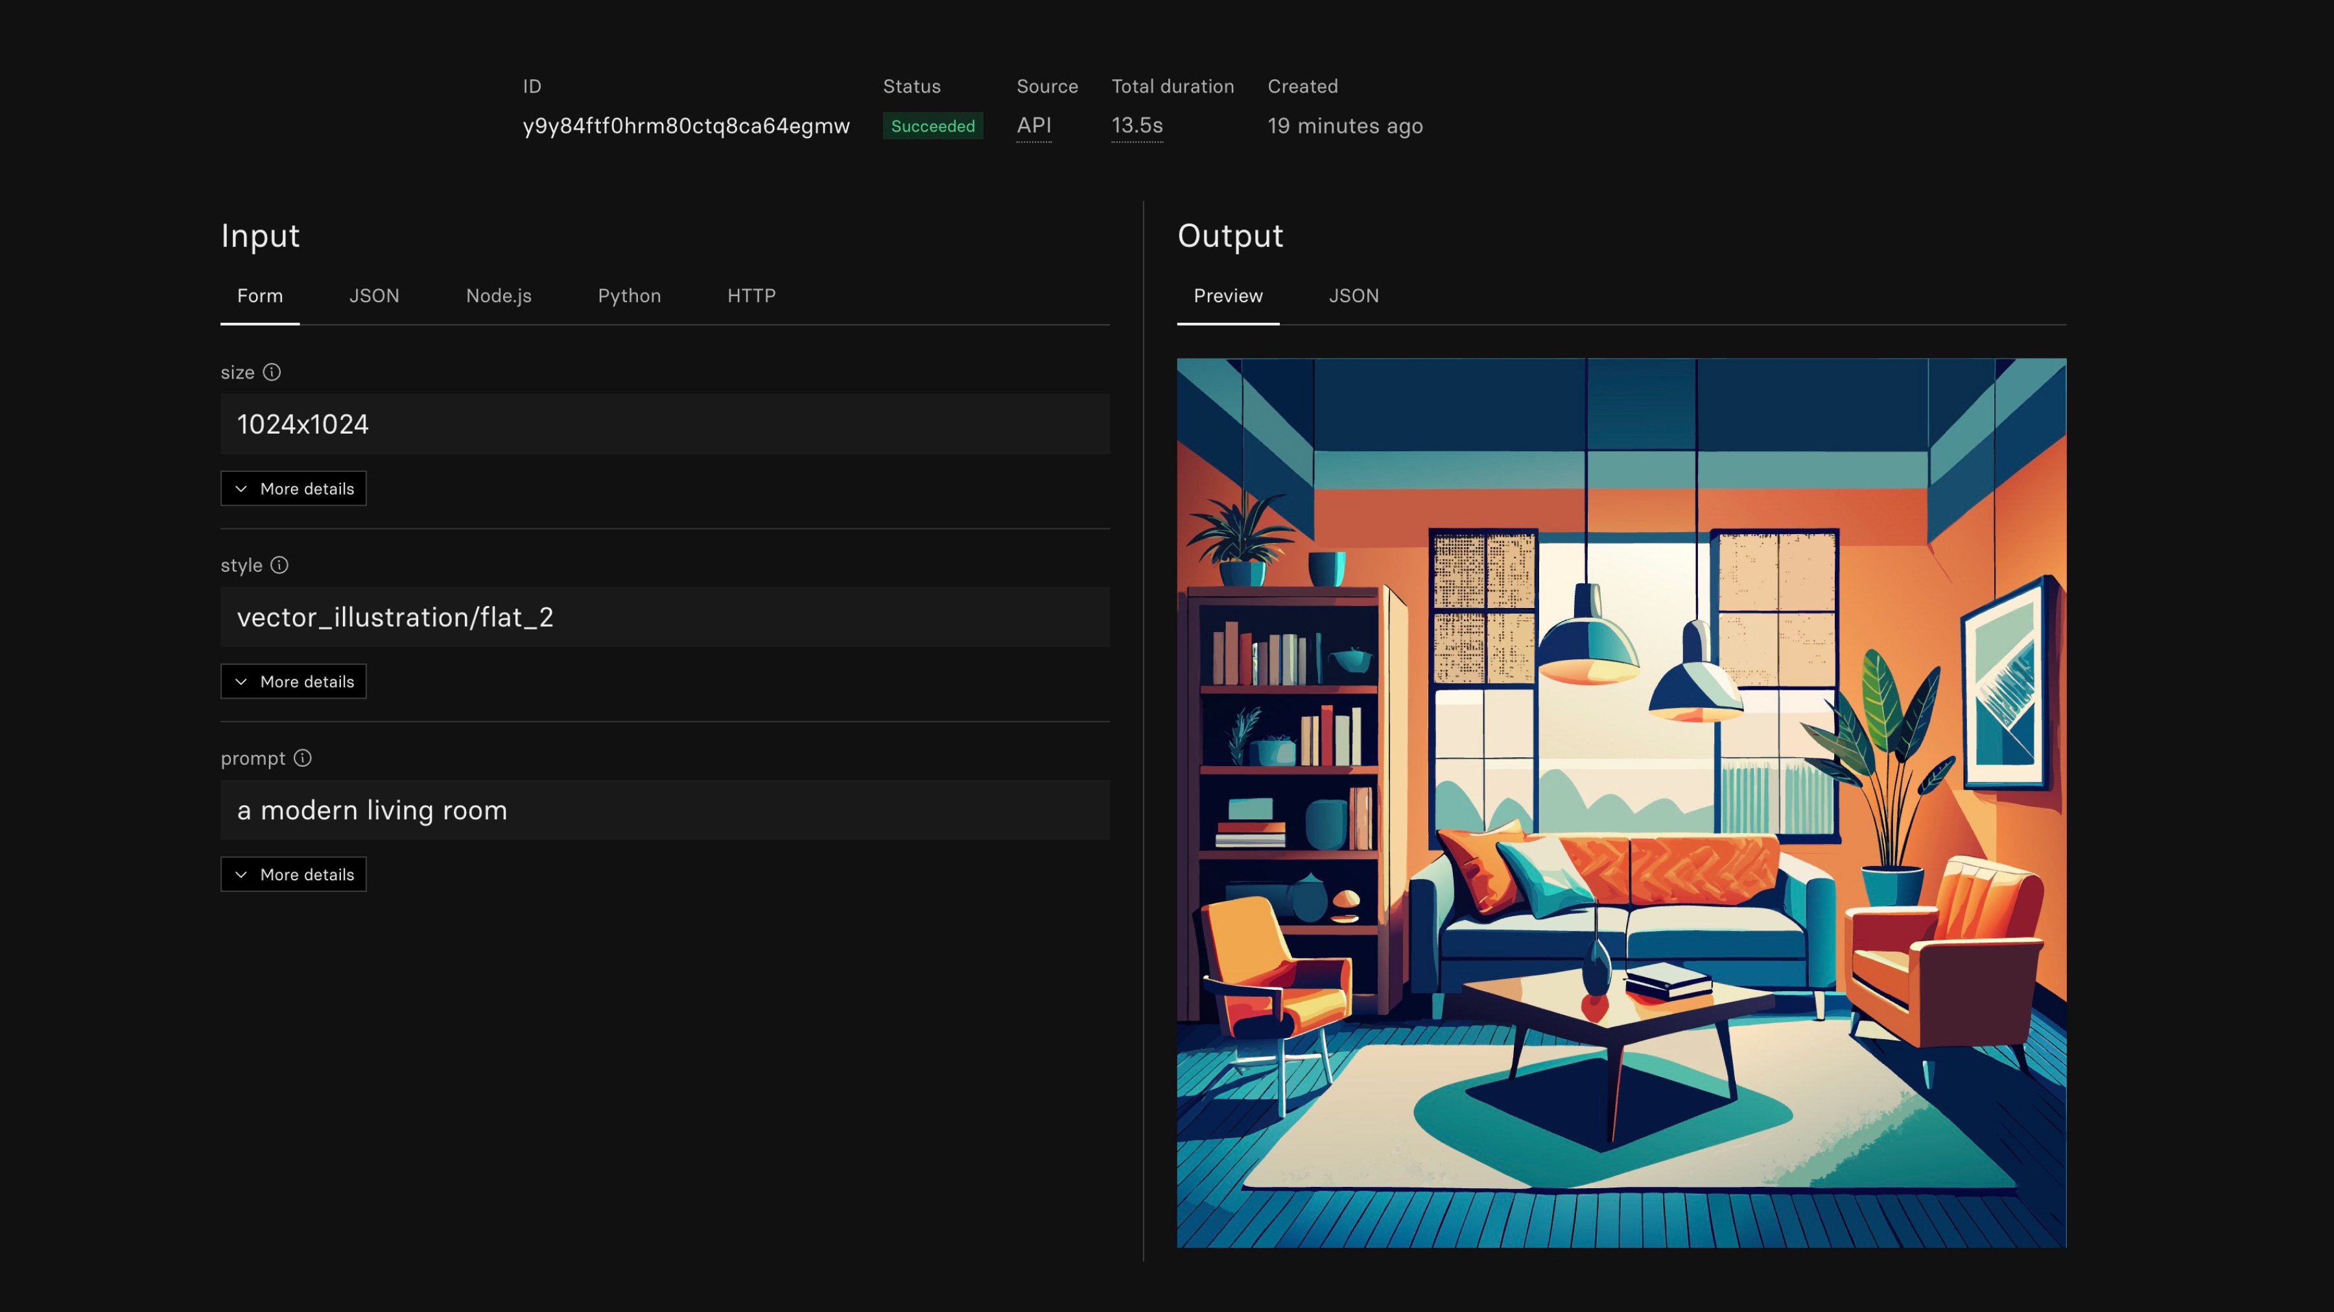
Task: Switch to the Form input tab
Action: tap(260, 296)
